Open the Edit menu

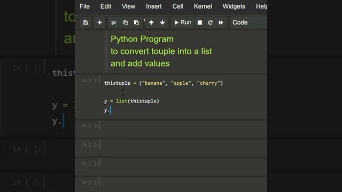pyautogui.click(x=106, y=6)
